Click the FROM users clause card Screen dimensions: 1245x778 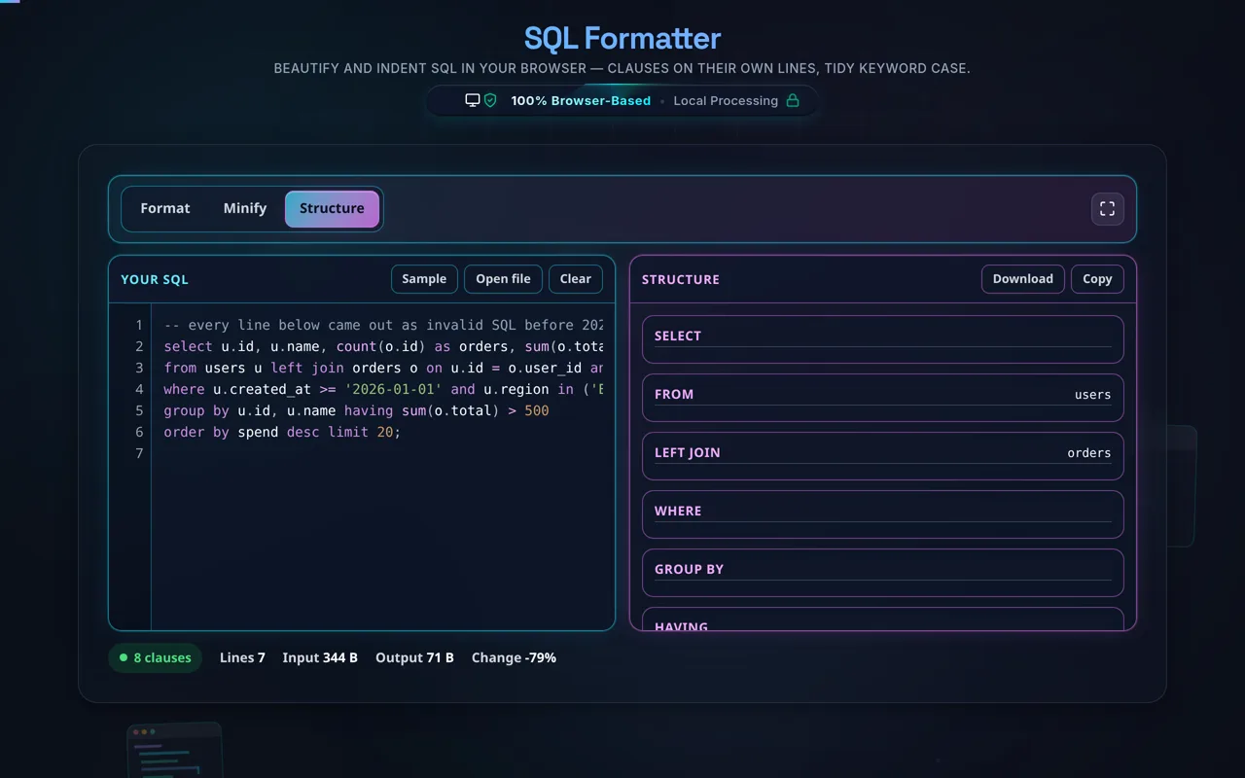pos(883,398)
